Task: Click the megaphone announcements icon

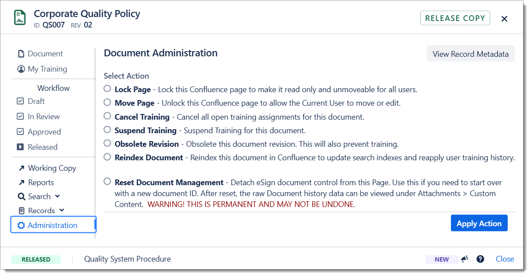Action: tap(464, 259)
